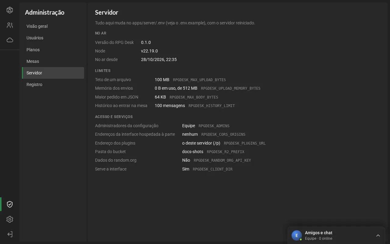Screen dimensions: 390x244
Task: Open the cloud storage icon
Action: 10,40
